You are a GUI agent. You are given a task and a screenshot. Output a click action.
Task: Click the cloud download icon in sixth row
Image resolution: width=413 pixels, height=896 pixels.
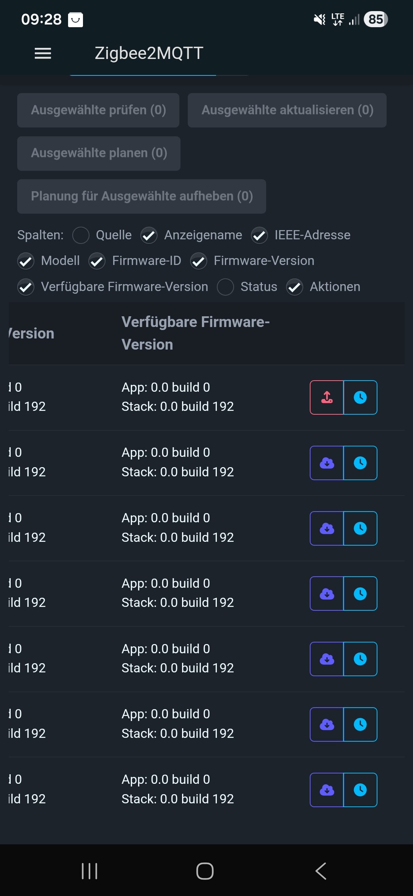(x=327, y=724)
